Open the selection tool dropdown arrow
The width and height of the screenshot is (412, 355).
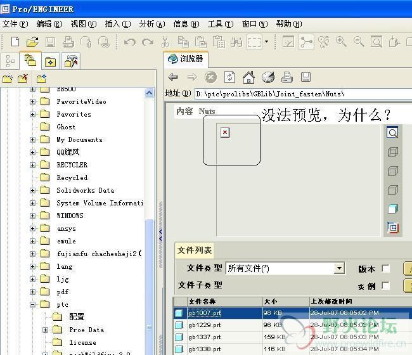pos(266,41)
